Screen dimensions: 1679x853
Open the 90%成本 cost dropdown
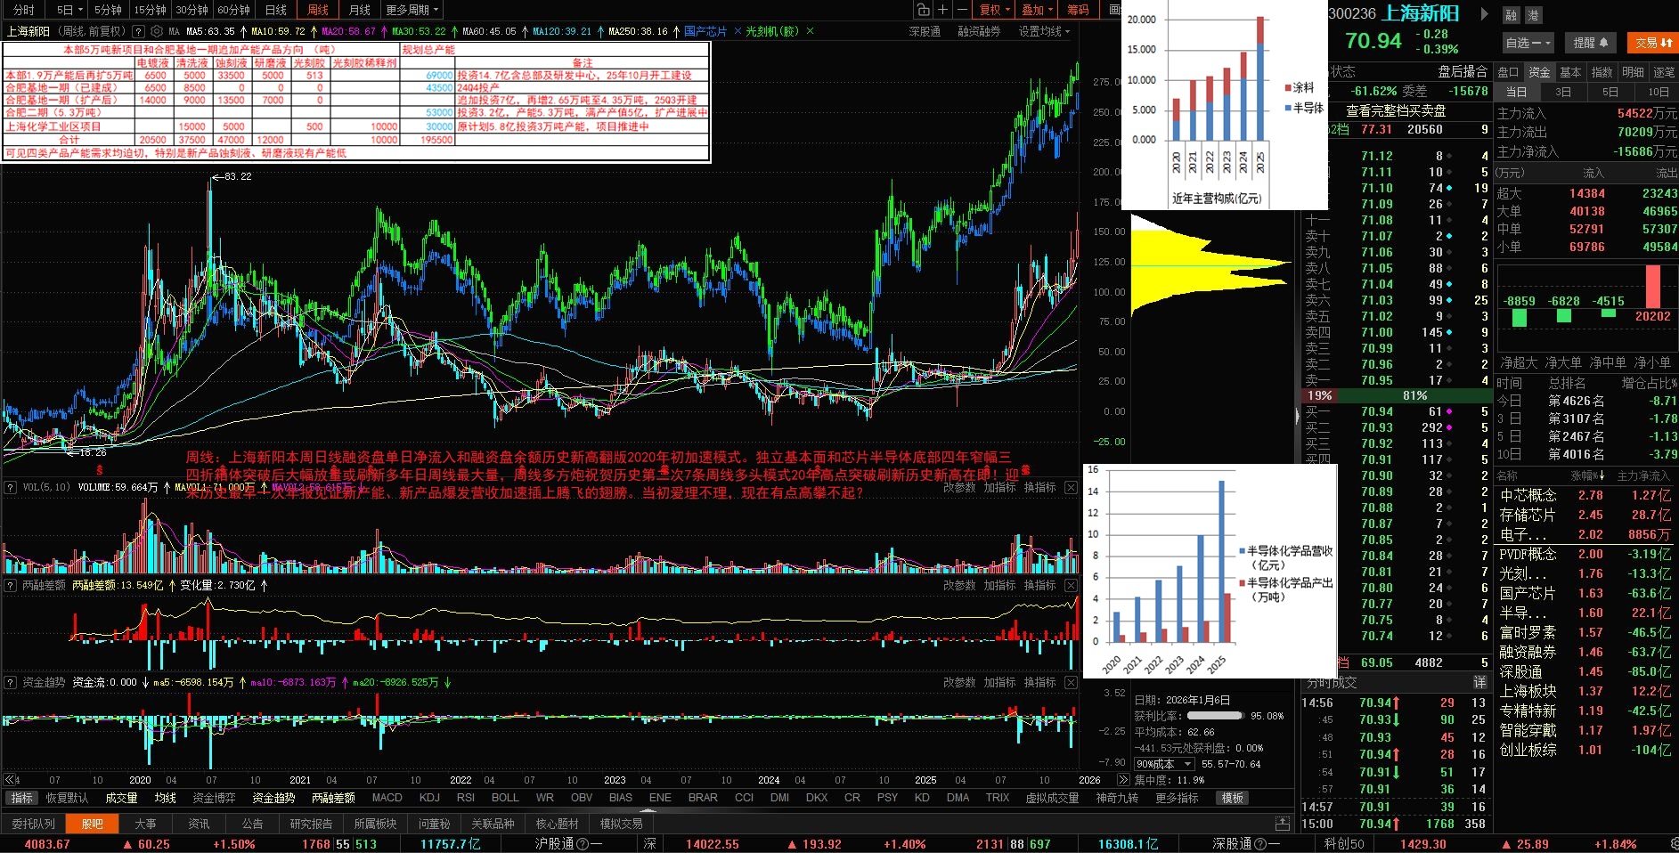(x=1163, y=764)
